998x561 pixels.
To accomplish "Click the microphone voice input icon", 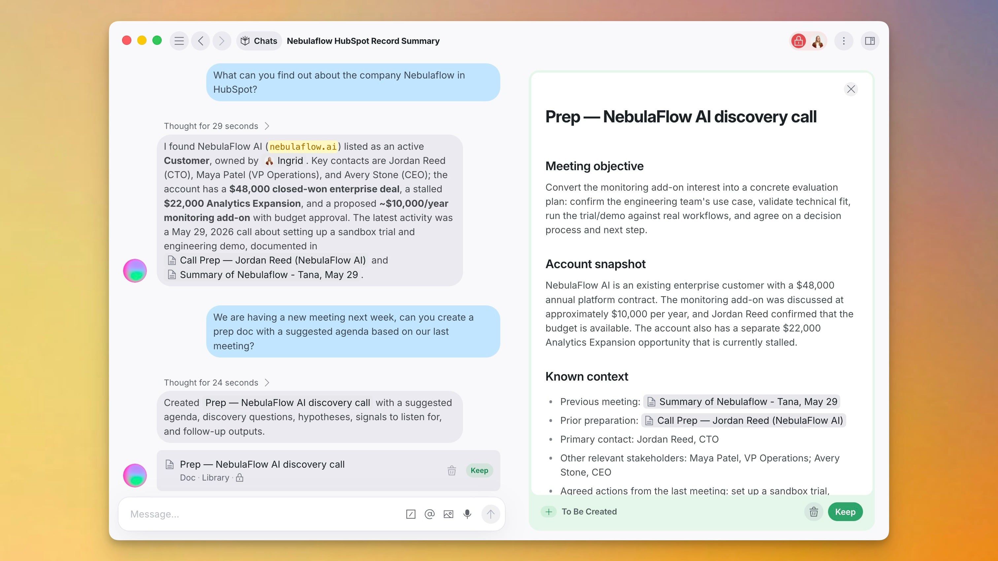I will [467, 514].
